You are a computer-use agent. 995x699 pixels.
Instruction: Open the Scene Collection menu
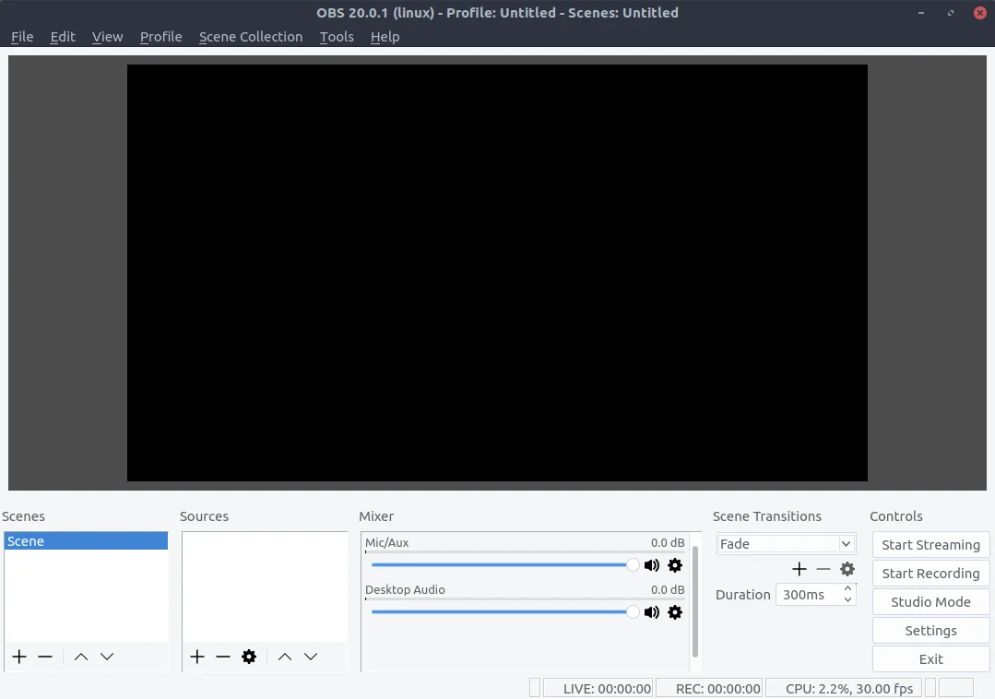point(251,37)
